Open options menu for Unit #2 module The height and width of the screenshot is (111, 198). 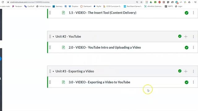pos(193,37)
